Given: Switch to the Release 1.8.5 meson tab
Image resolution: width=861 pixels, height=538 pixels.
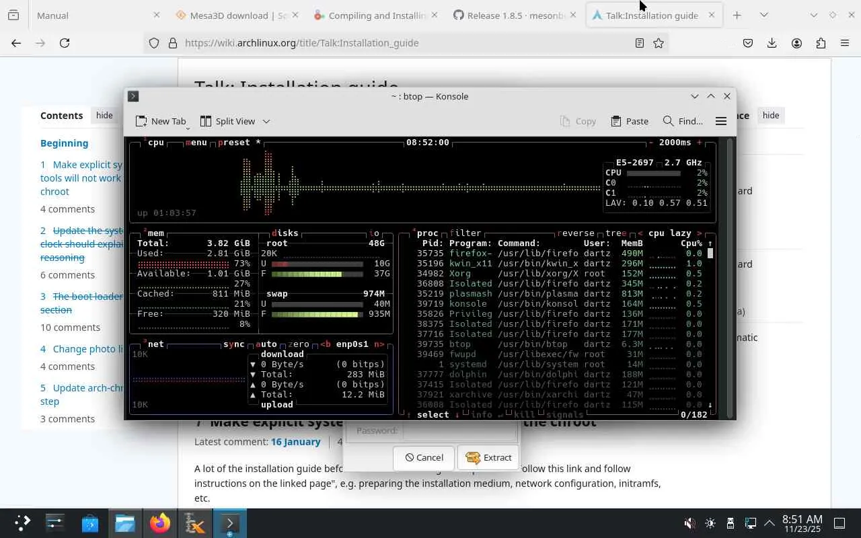Looking at the screenshot, I should (514, 15).
